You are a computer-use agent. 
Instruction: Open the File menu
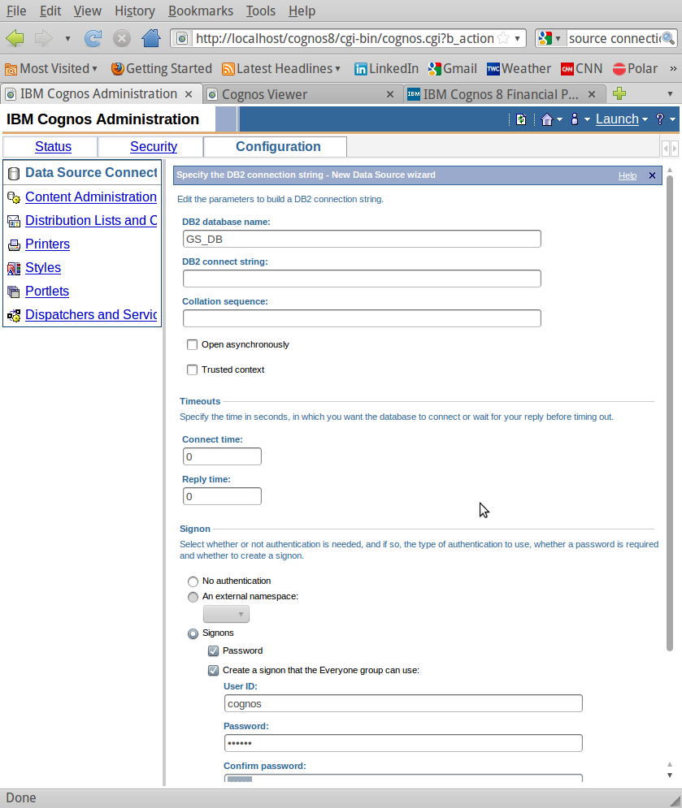(x=16, y=11)
